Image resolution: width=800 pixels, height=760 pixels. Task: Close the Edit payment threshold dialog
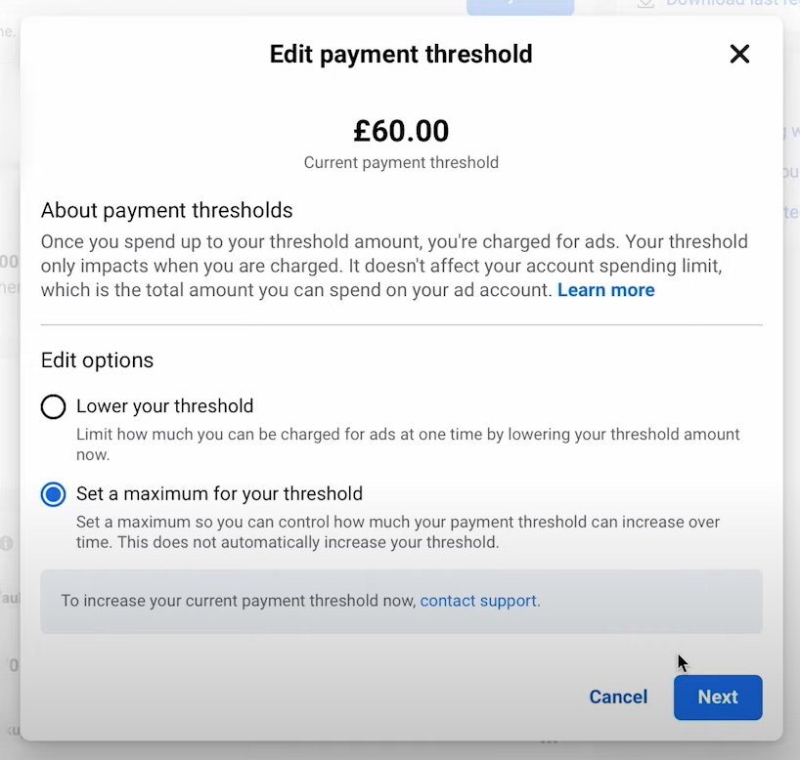pos(739,54)
